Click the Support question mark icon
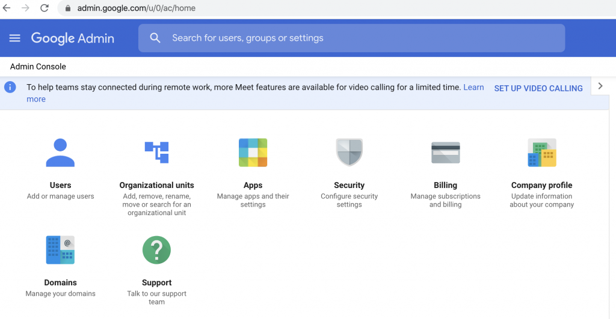 point(157,250)
